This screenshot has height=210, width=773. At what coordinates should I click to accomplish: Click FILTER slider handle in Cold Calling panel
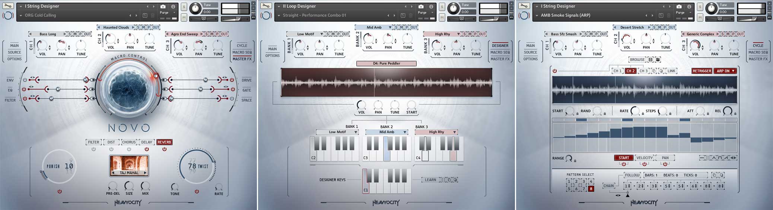pos(51,98)
